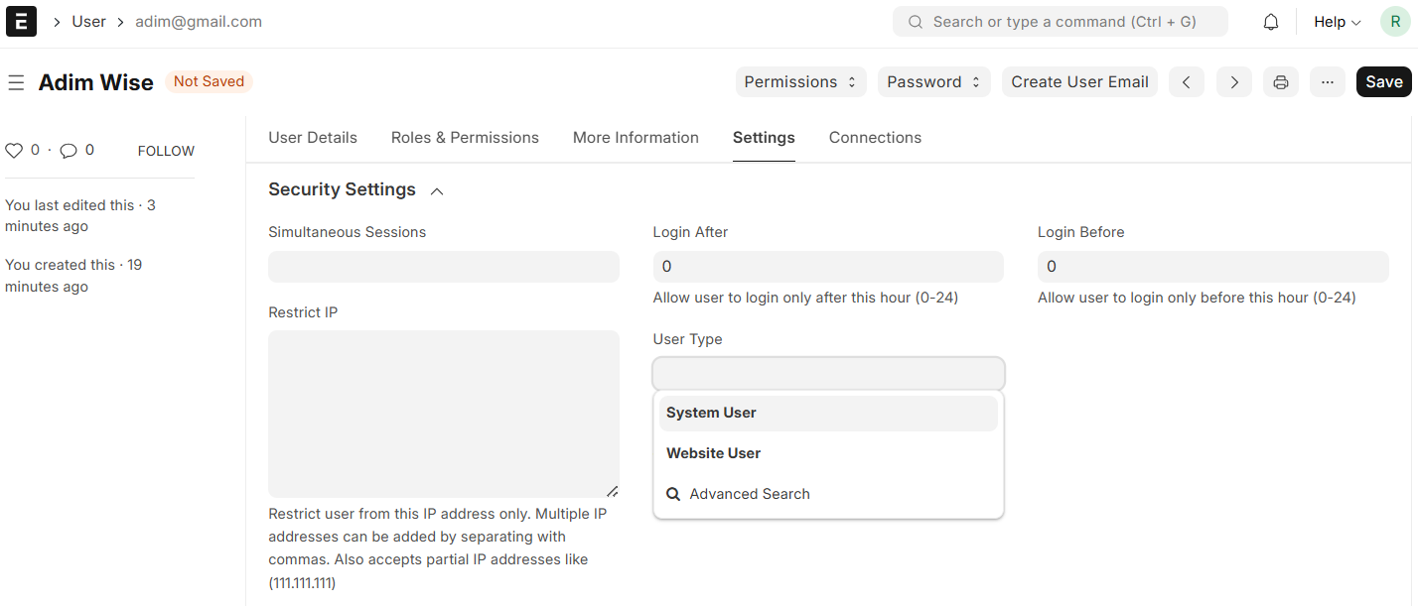The width and height of the screenshot is (1418, 606).
Task: Open the Connections tab
Action: tap(875, 138)
